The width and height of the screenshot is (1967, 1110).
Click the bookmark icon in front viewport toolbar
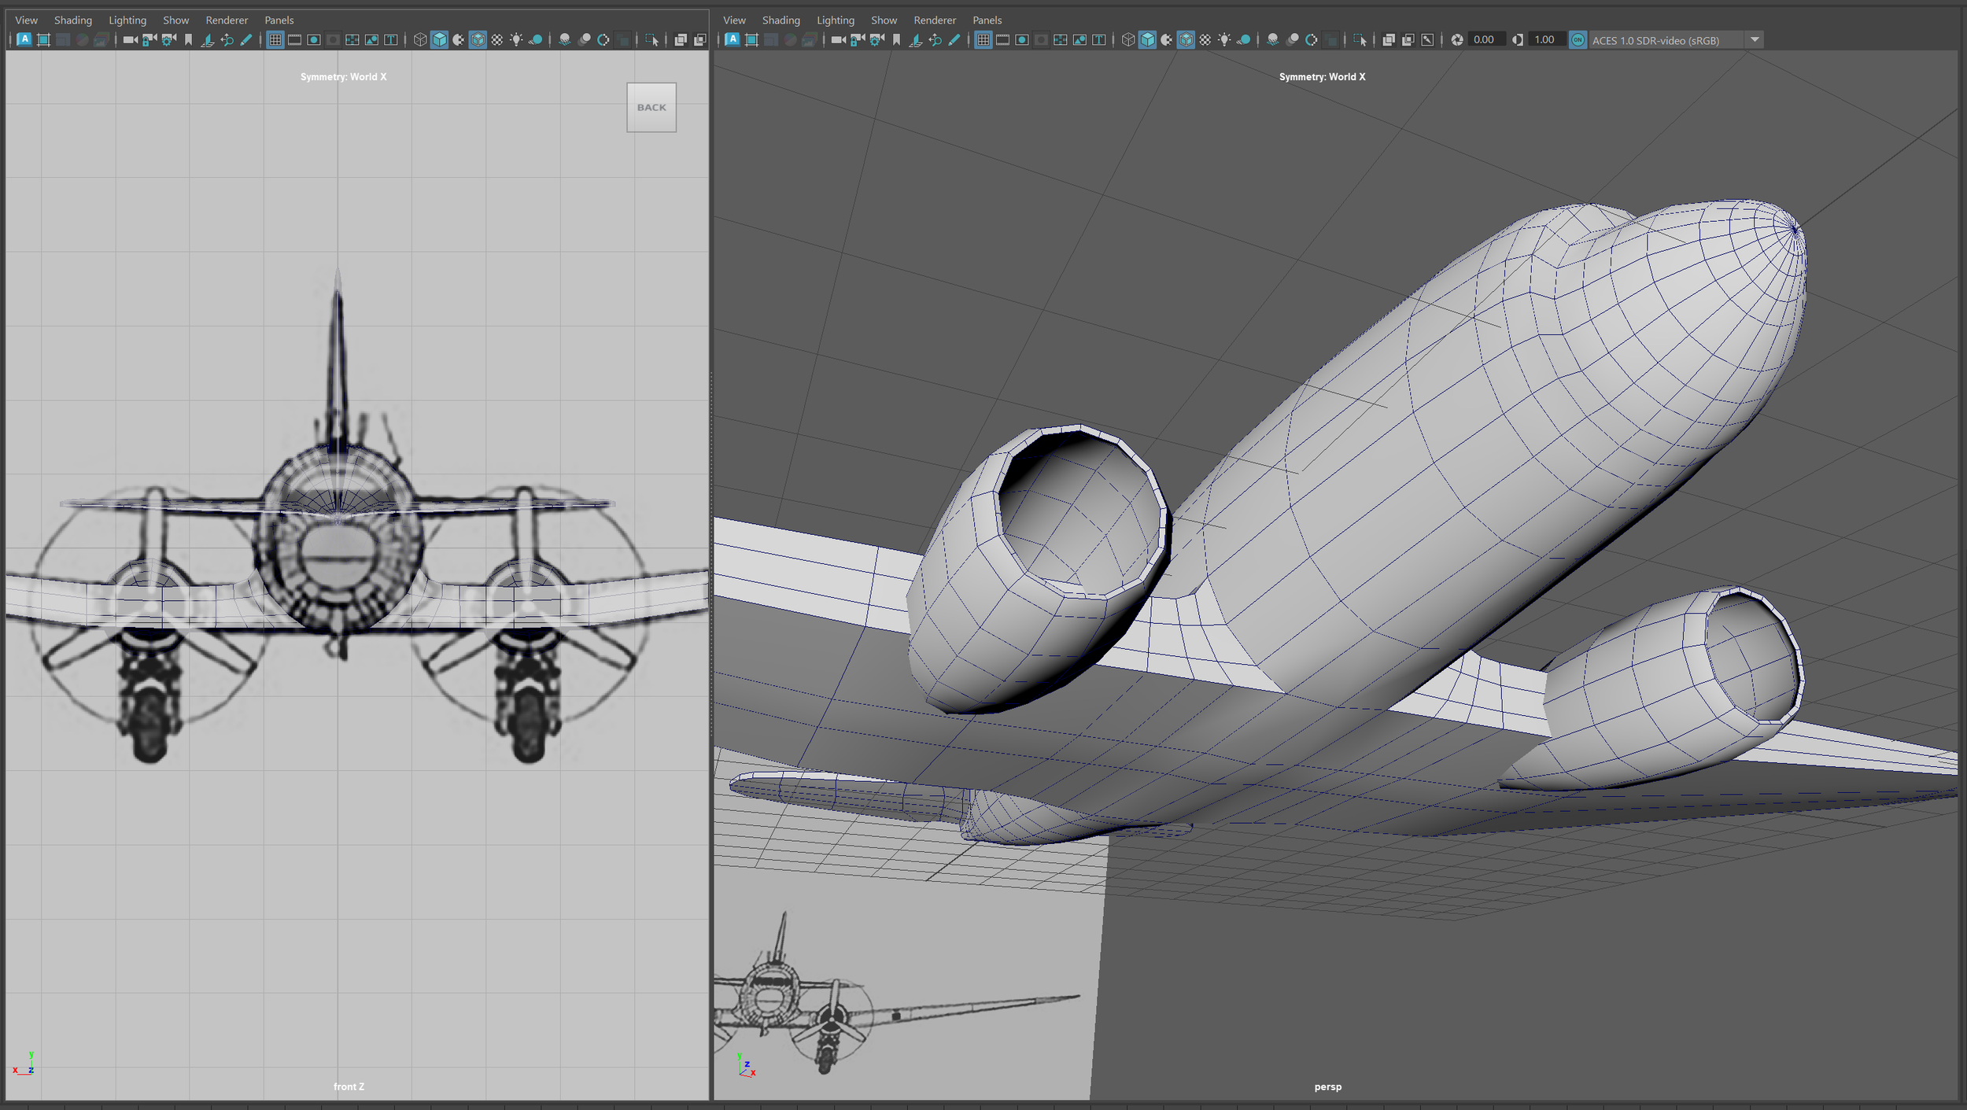click(x=188, y=40)
